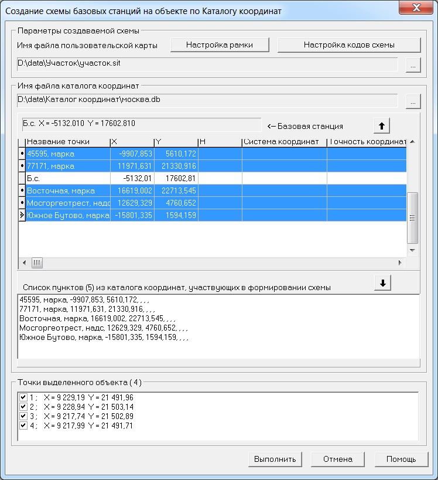Disable point 4 in selected object
The image size is (438, 480).
pos(23,425)
